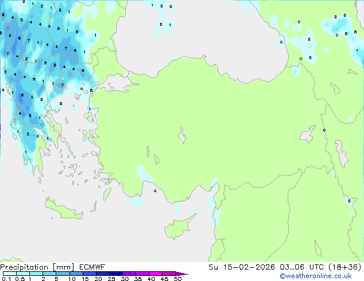
Task: Click the legend arrow tip above 50 mm
Action: (x=182, y=274)
